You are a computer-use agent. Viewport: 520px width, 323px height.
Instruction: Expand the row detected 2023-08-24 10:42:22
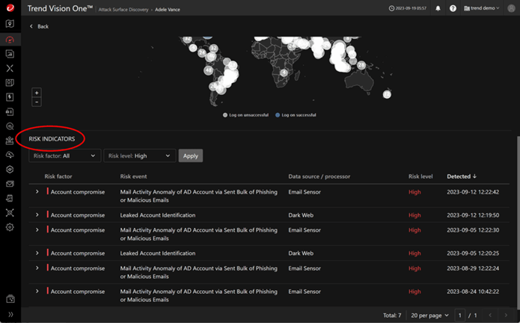click(x=37, y=291)
